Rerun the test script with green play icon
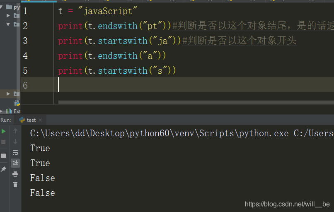The width and height of the screenshot is (334, 212). 3,131
